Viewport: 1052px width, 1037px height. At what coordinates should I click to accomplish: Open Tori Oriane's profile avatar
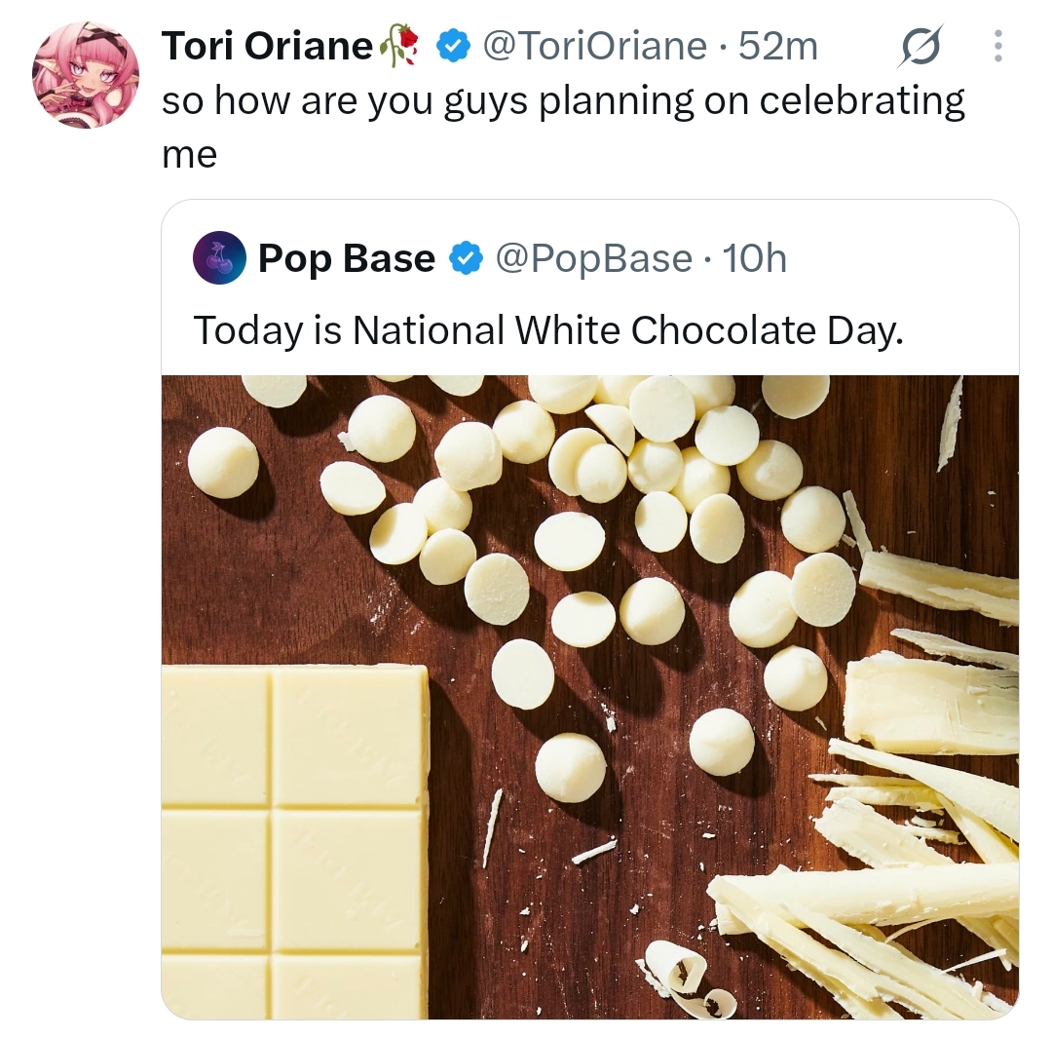point(86,74)
